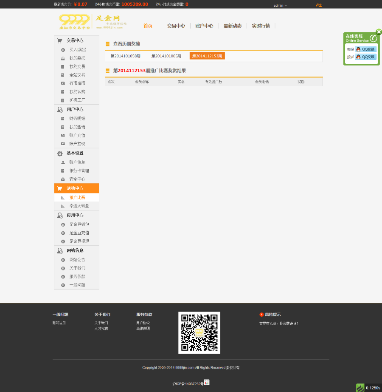Open the 首页 navigation tab
This screenshot has height=392, width=382.
point(148,26)
